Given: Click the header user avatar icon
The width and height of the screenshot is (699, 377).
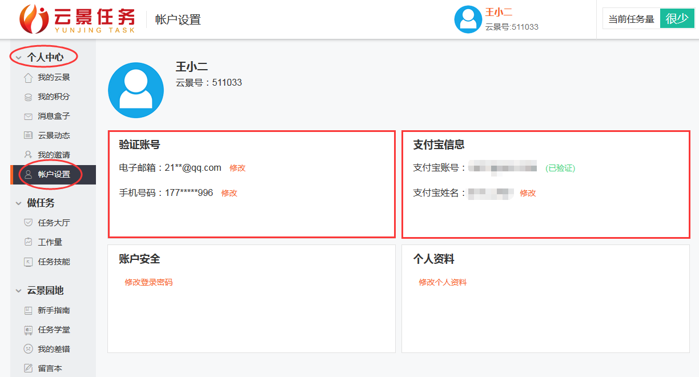Looking at the screenshot, I should click(x=468, y=19).
